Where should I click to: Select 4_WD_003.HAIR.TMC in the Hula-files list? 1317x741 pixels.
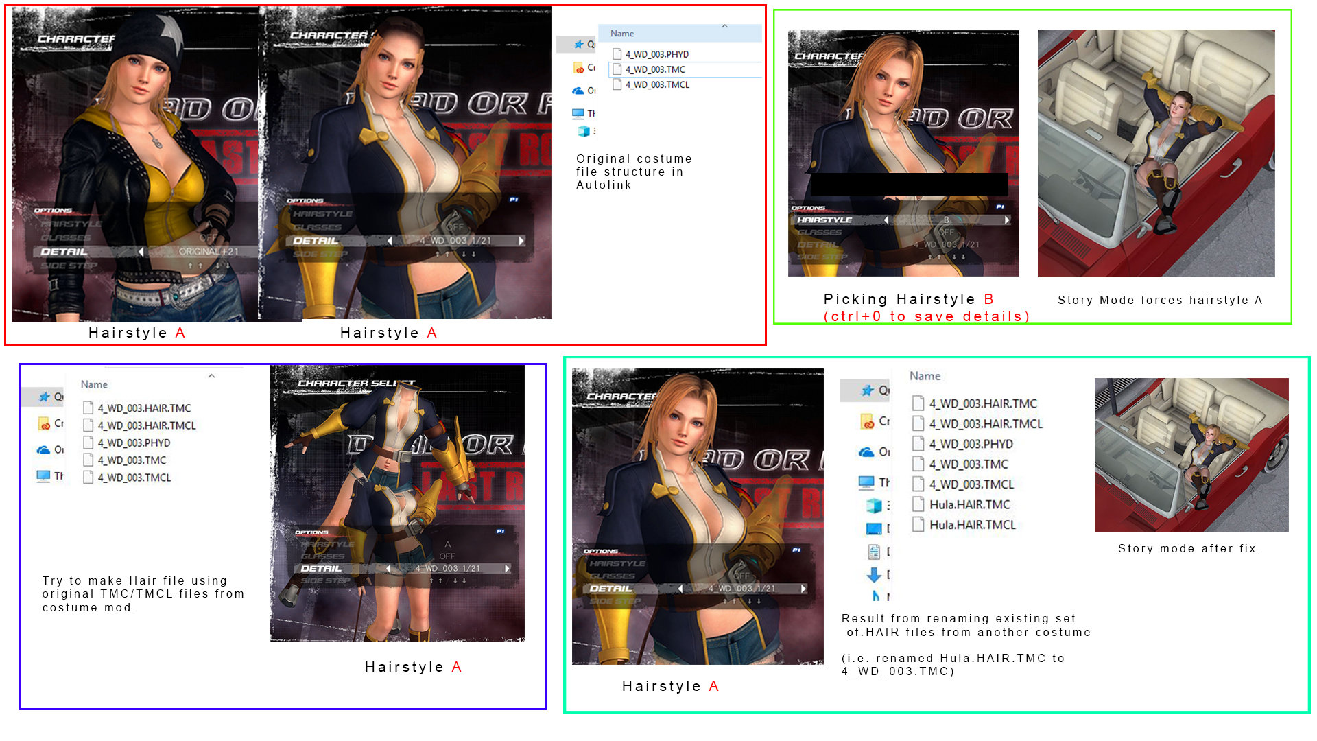(x=975, y=403)
